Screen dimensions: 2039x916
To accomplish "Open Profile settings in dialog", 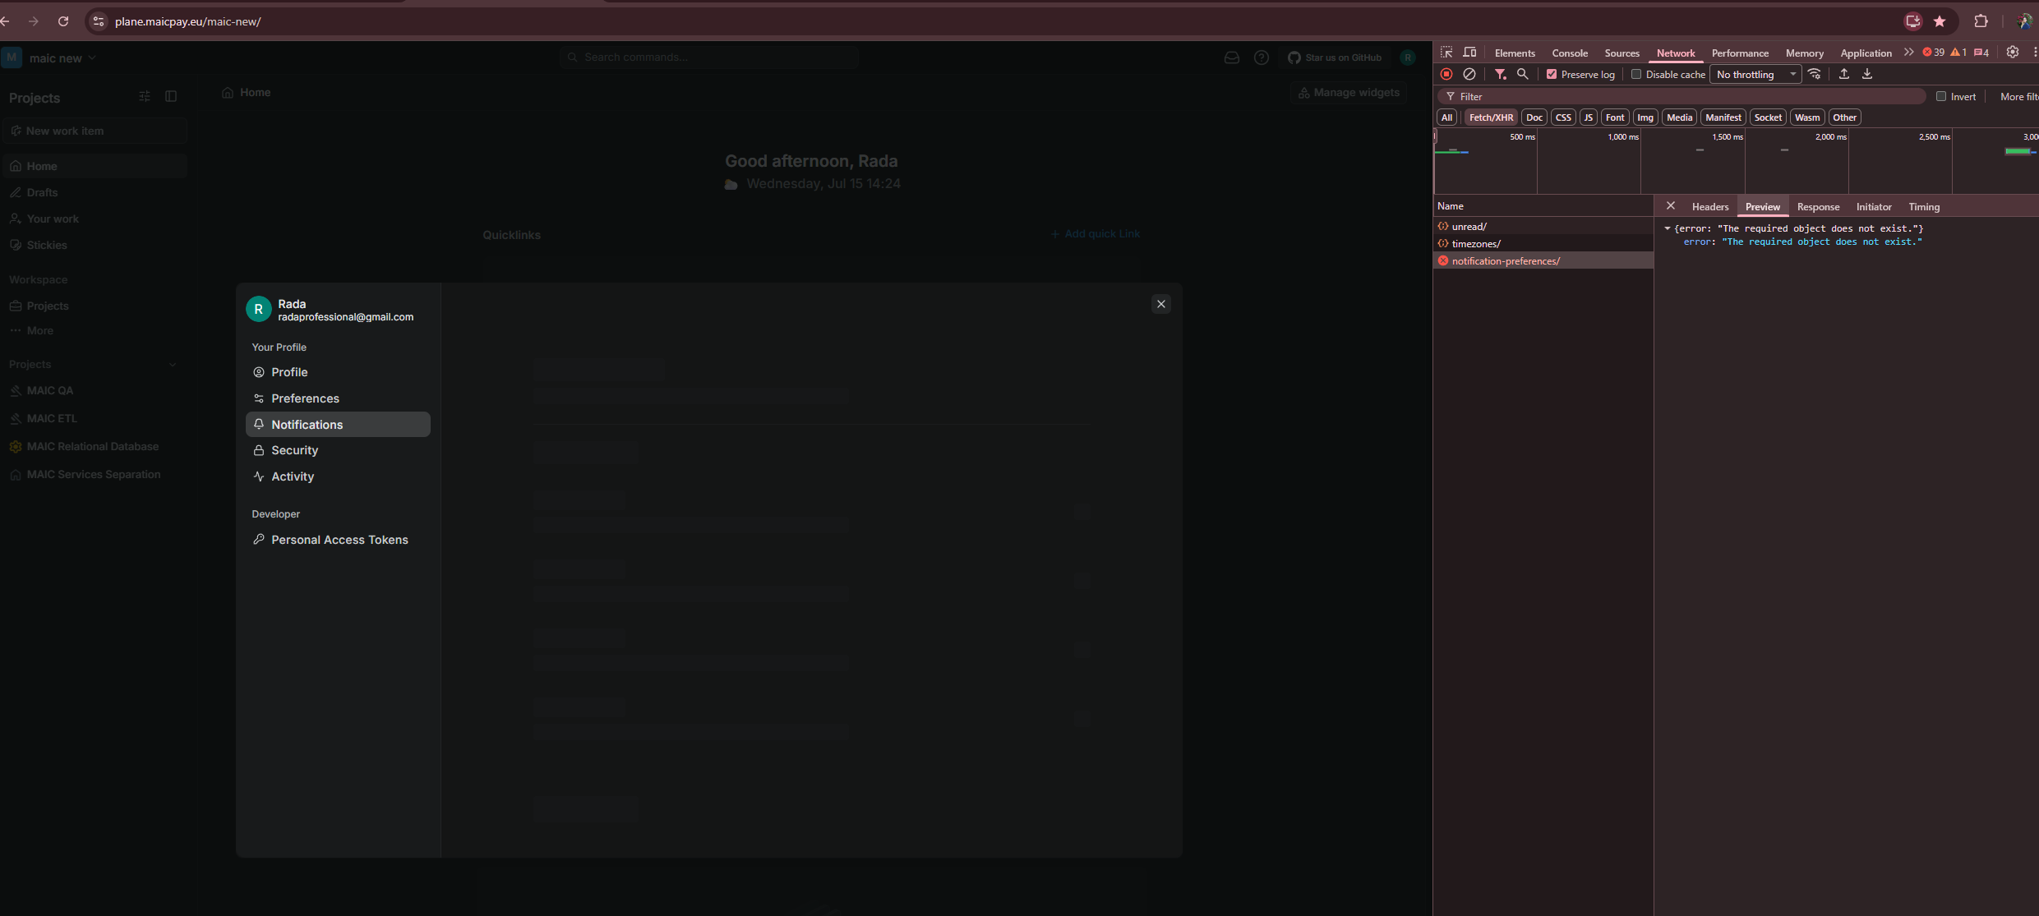I will click(338, 372).
